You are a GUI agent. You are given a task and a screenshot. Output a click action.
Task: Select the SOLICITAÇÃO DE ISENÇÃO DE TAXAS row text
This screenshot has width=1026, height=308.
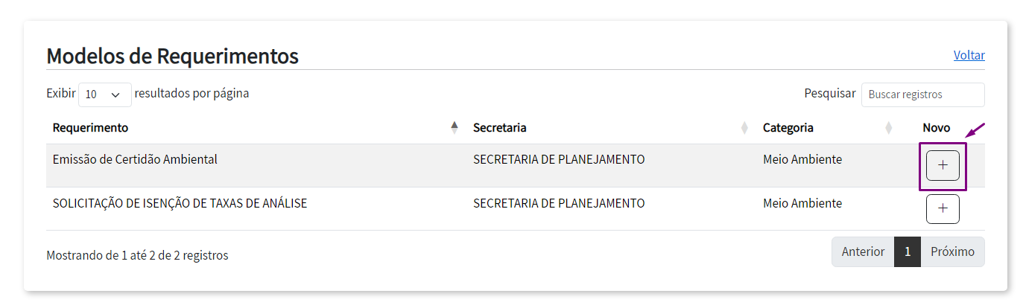pos(180,203)
